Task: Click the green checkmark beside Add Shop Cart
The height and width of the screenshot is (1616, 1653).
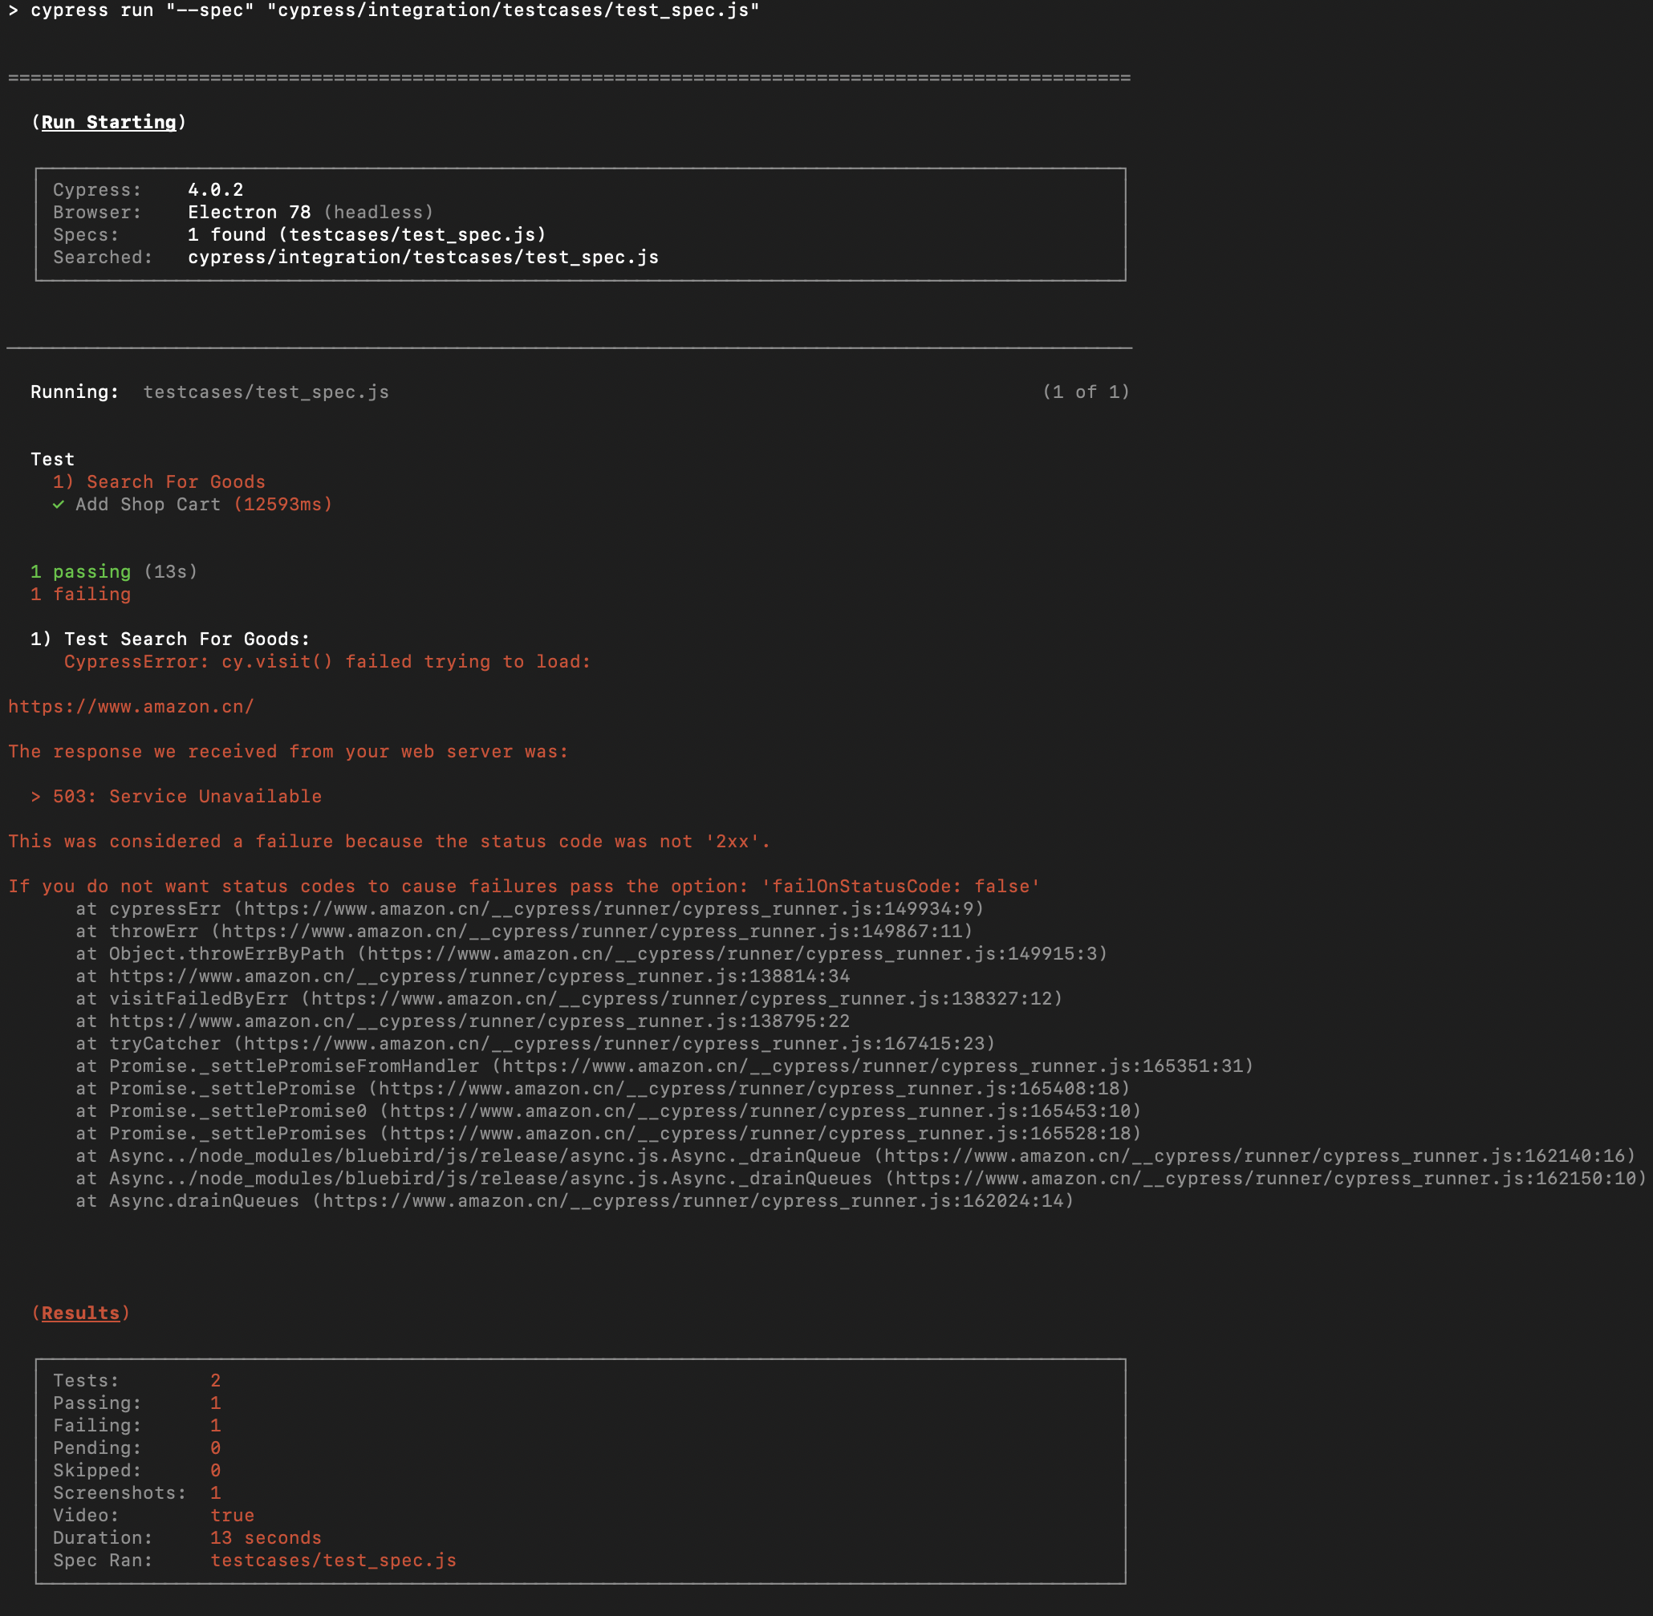Action: point(58,505)
